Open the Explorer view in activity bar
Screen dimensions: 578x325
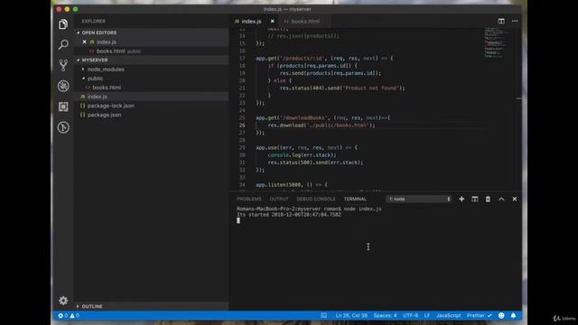[x=63, y=24]
